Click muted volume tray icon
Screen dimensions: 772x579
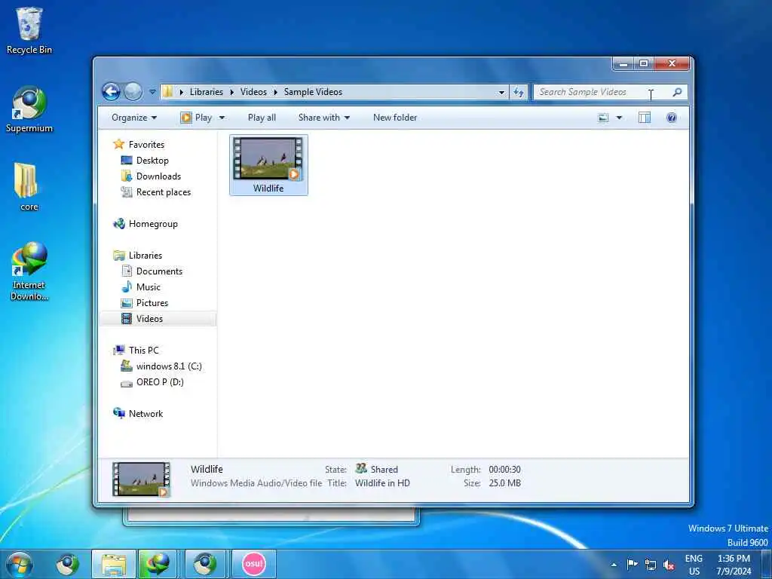tap(669, 565)
